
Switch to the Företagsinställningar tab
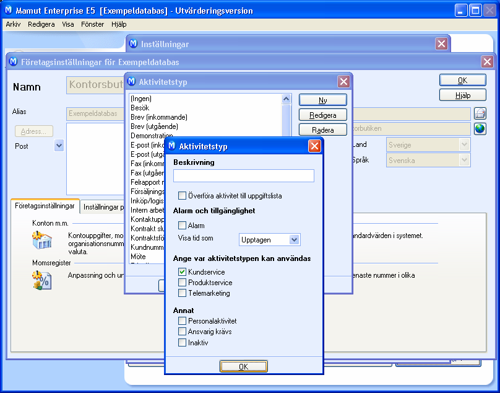tap(45, 206)
